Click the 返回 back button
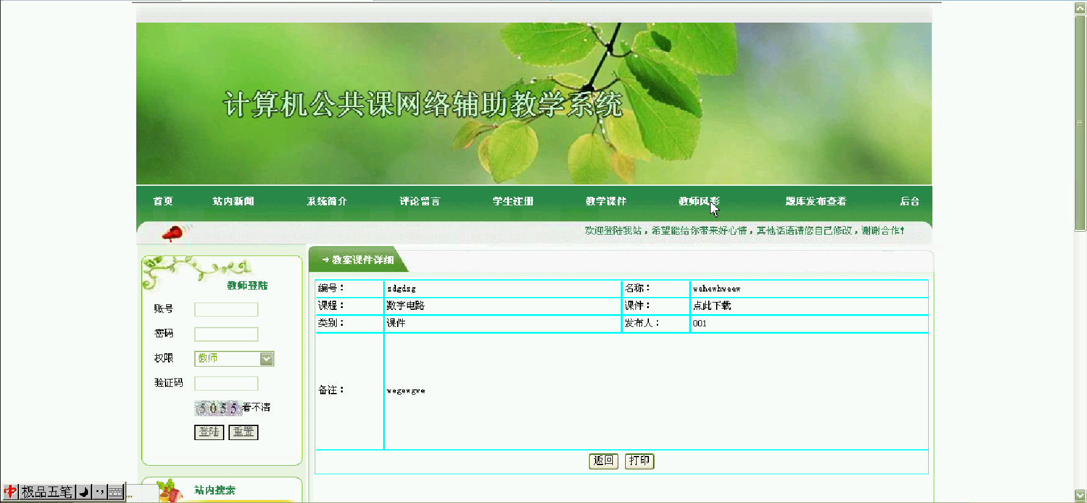1087x503 pixels. point(604,461)
